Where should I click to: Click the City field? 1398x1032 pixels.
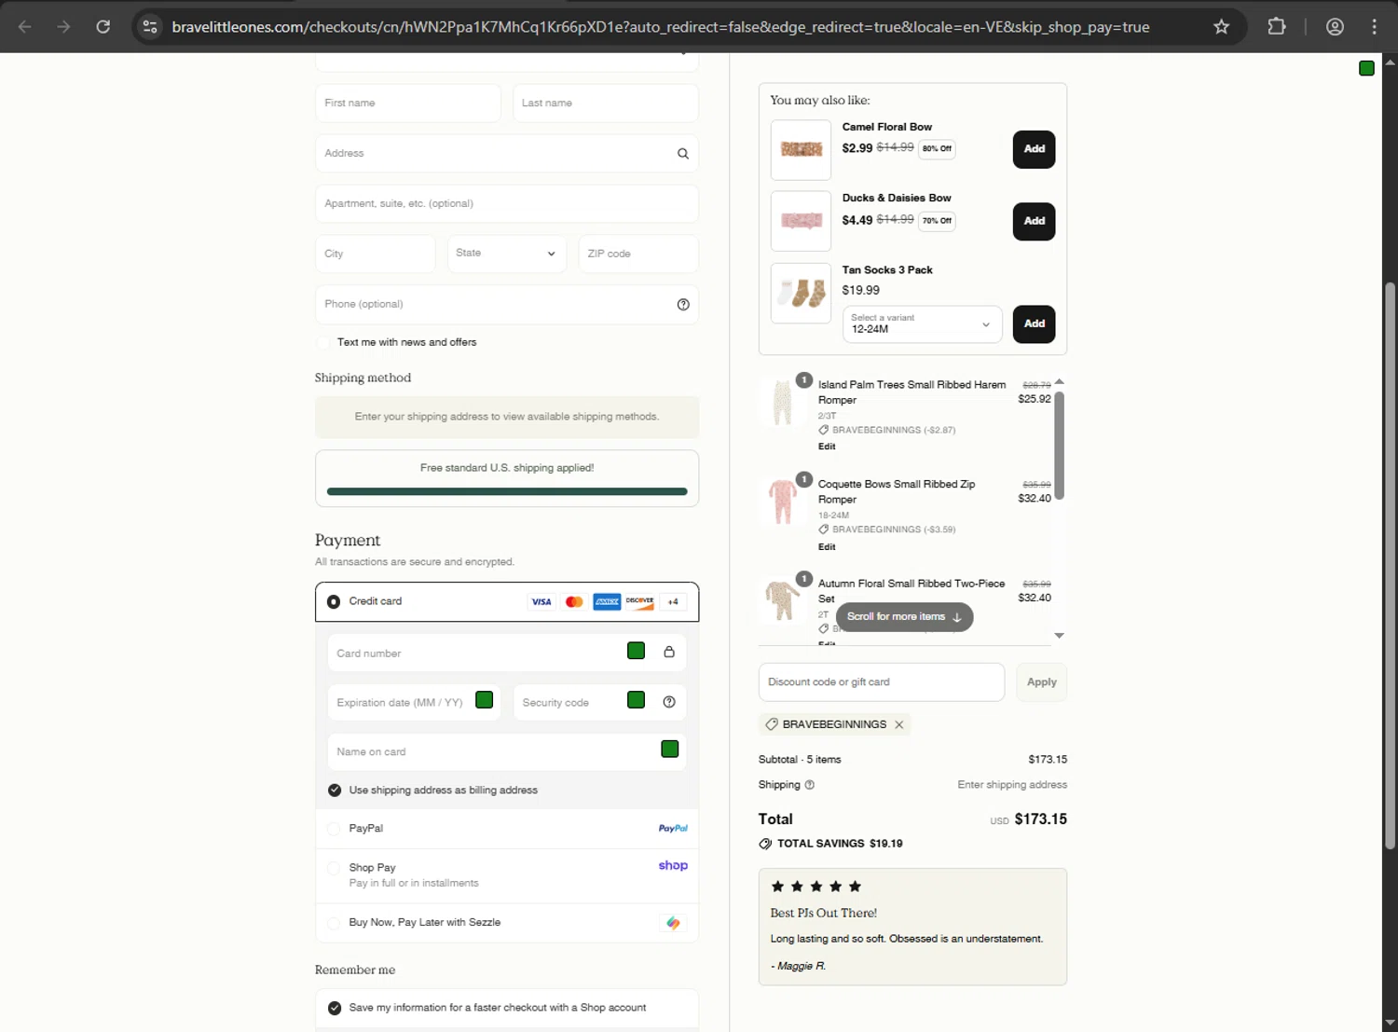click(376, 254)
